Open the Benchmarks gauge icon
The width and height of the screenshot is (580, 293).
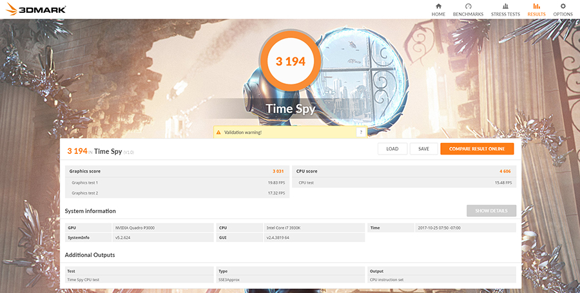(468, 6)
